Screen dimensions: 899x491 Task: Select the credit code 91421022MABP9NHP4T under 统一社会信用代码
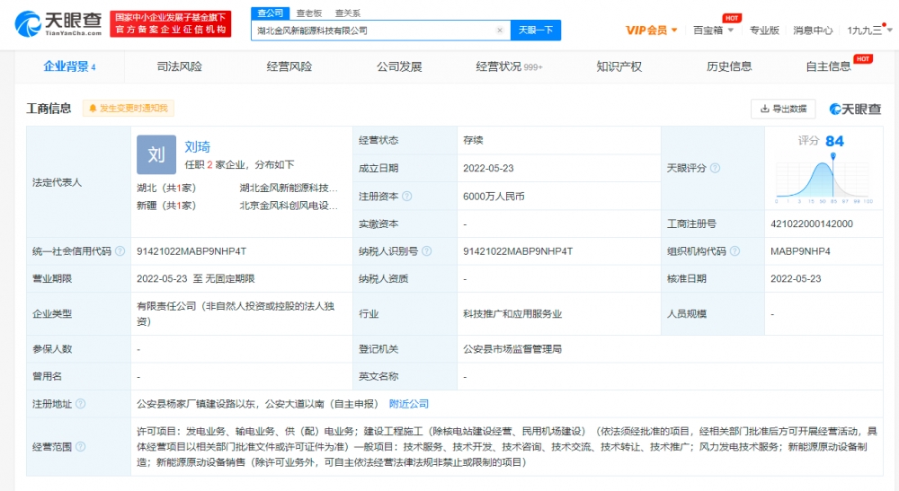[x=191, y=251]
